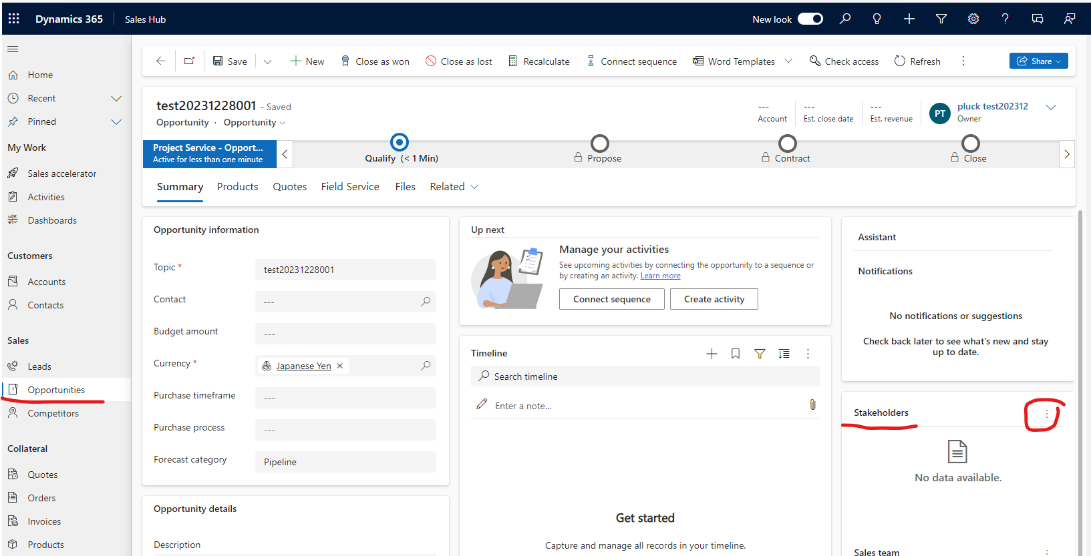Click previous stage arrow in process bar
This screenshot has width=1091, height=556.
tap(285, 154)
